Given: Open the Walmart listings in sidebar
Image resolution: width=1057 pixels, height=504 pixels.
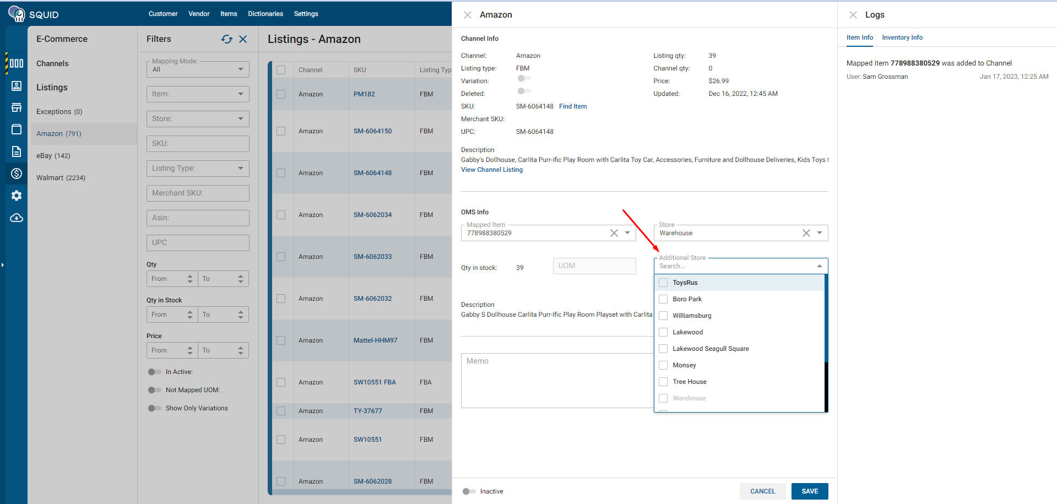Looking at the screenshot, I should coord(61,178).
